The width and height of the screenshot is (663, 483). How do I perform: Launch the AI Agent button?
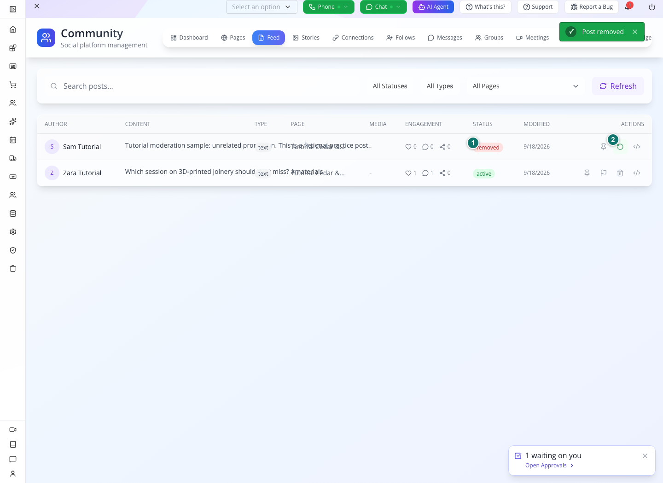click(433, 7)
